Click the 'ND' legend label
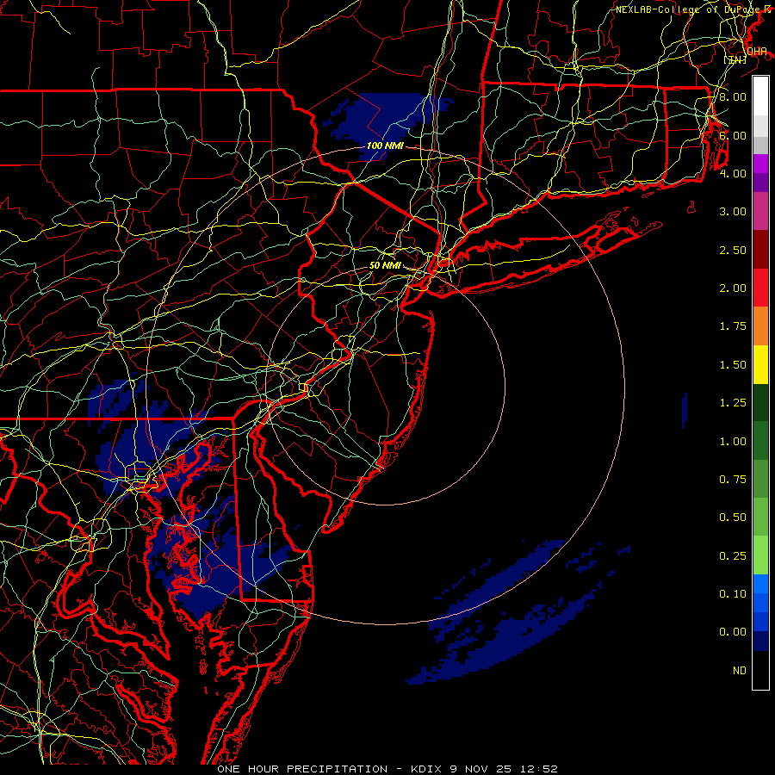 point(740,670)
